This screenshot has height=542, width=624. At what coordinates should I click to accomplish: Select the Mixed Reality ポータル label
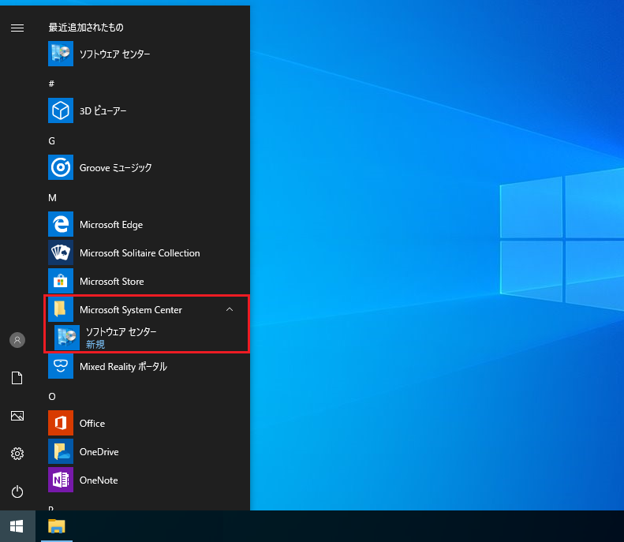pos(123,367)
